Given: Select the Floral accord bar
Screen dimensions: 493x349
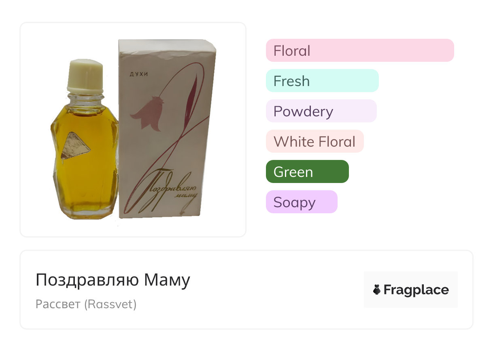Looking at the screenshot, I should pos(359,50).
